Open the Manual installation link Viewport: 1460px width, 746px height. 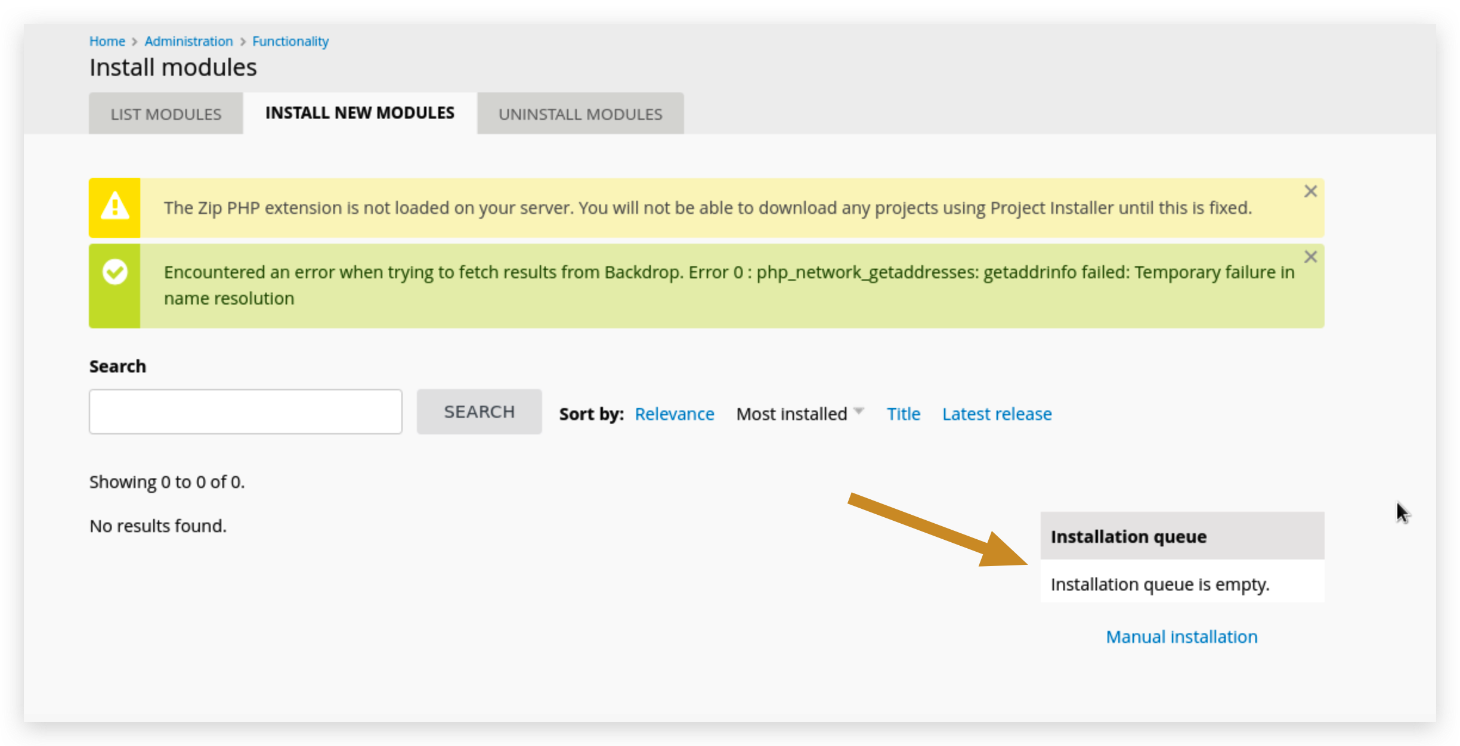1181,637
